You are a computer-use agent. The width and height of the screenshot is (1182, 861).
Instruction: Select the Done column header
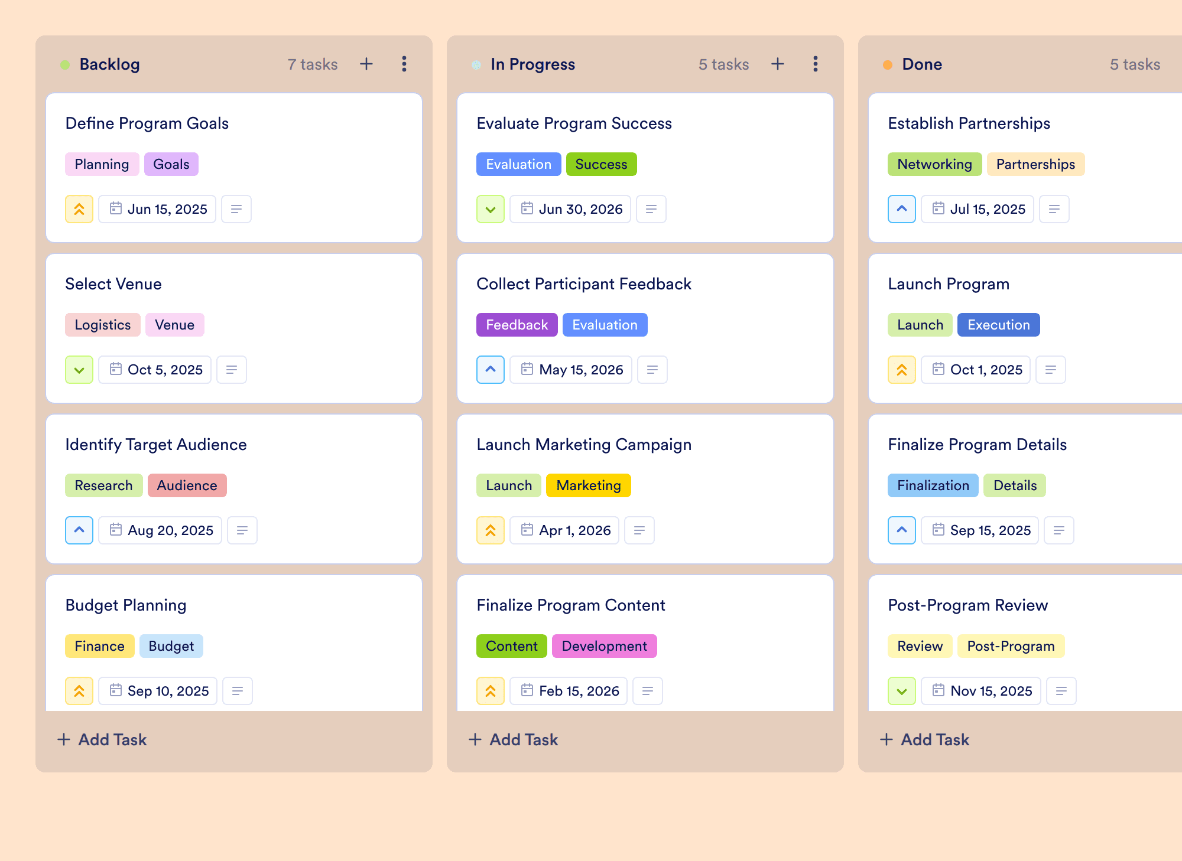[x=922, y=64]
